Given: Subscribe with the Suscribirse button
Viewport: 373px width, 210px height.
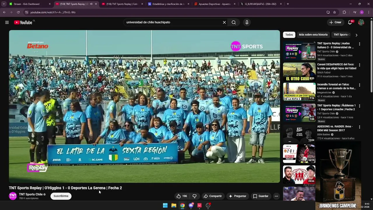Looking at the screenshot, I should tap(61, 196).
